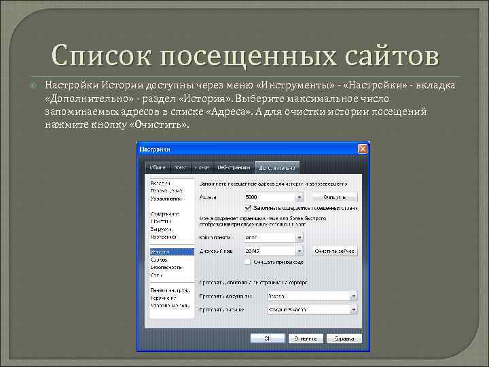
Task: Select Вкладки in the settings list
Action: click(160, 183)
